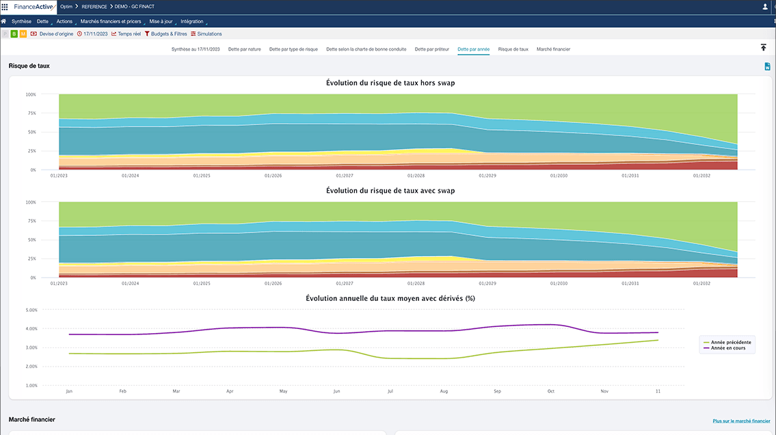776x435 pixels.
Task: Switch to Dette par prêteur tab
Action: pos(431,49)
